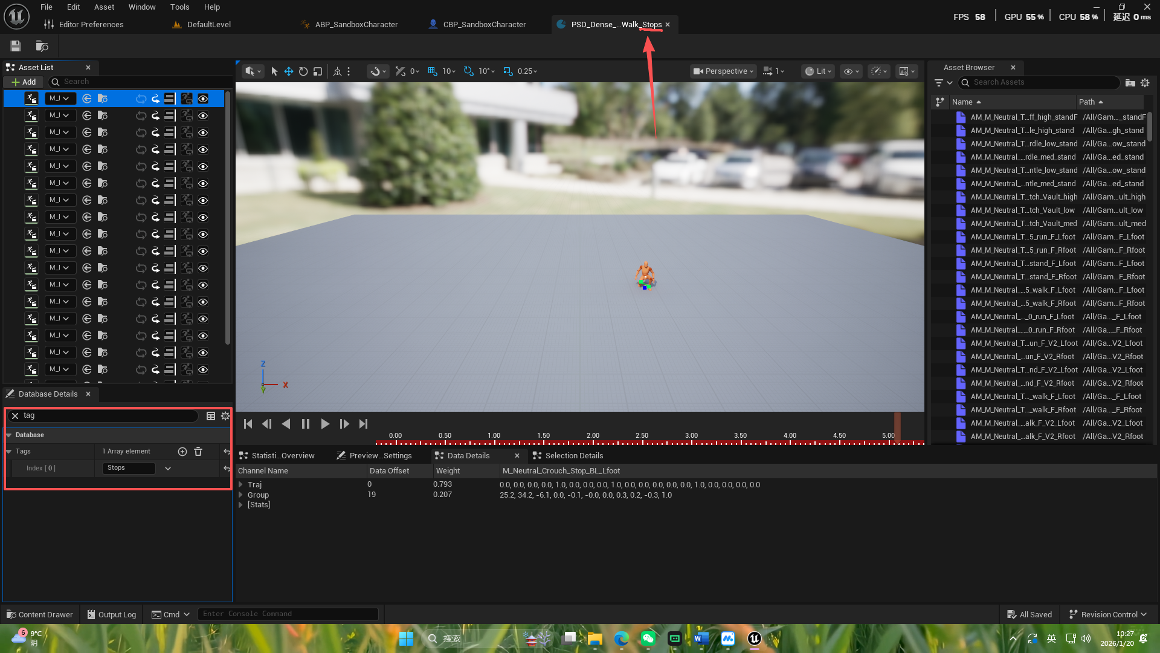
Task: Open the Stops tag dropdown
Action: pyautogui.click(x=167, y=468)
